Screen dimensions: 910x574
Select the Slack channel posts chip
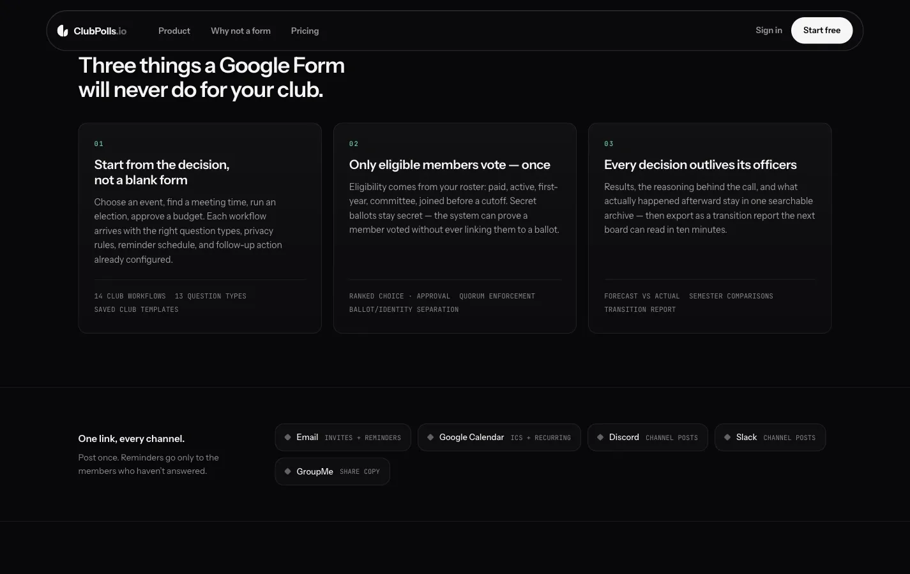pos(770,438)
